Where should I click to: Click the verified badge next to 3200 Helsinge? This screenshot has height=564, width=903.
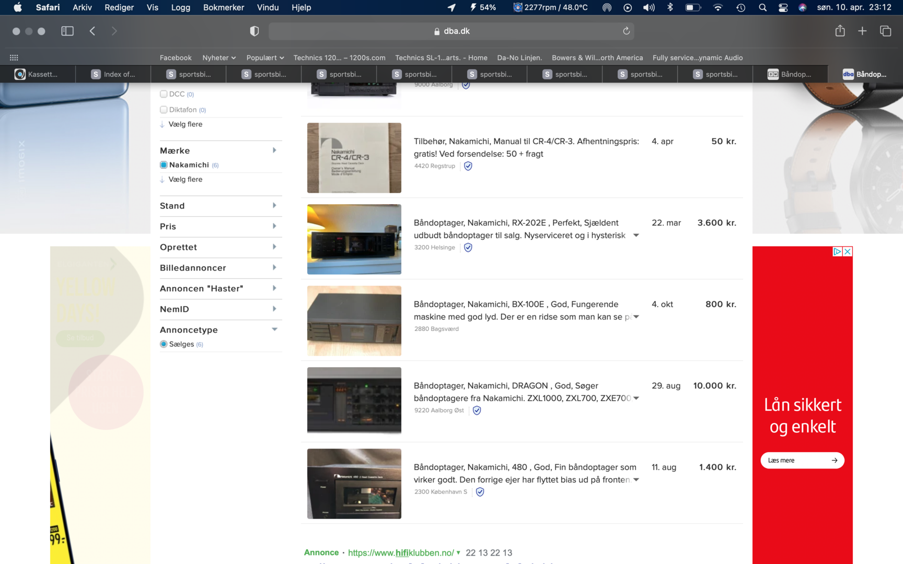(468, 248)
